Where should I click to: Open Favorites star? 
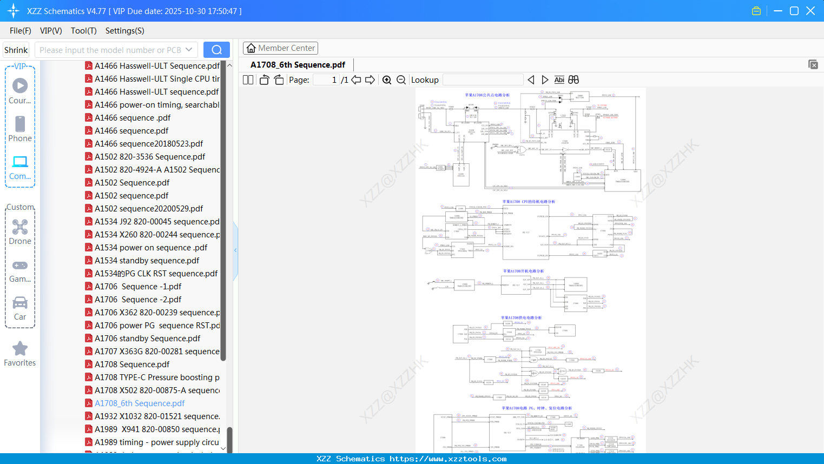point(20,354)
